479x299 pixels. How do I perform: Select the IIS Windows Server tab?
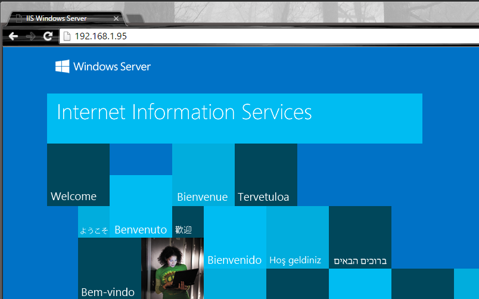pyautogui.click(x=66, y=18)
